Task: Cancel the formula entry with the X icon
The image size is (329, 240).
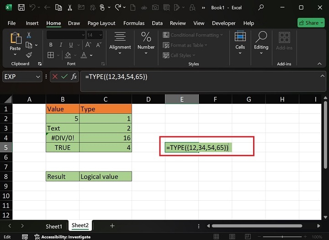Action: [55, 77]
